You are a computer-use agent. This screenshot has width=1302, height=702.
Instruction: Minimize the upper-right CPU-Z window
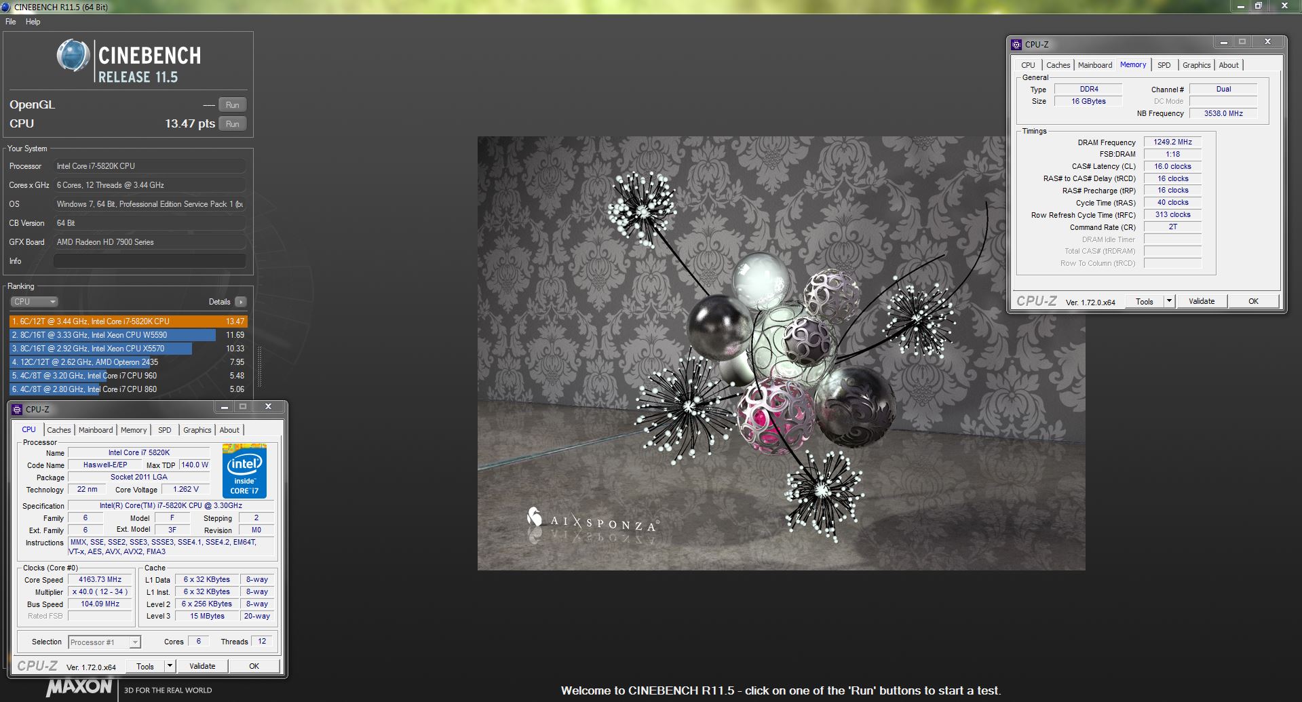pyautogui.click(x=1223, y=42)
